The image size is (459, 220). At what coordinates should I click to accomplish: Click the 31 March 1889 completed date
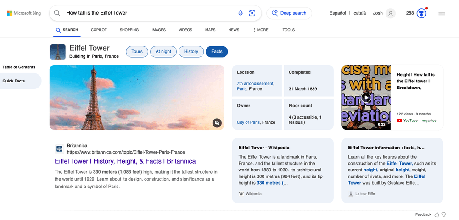point(302,89)
